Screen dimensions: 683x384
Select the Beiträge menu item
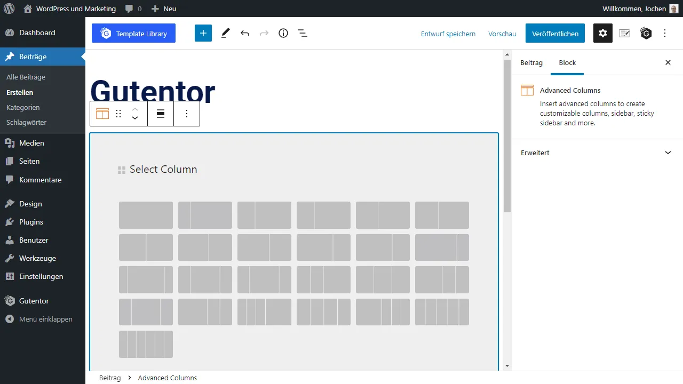tap(43, 57)
